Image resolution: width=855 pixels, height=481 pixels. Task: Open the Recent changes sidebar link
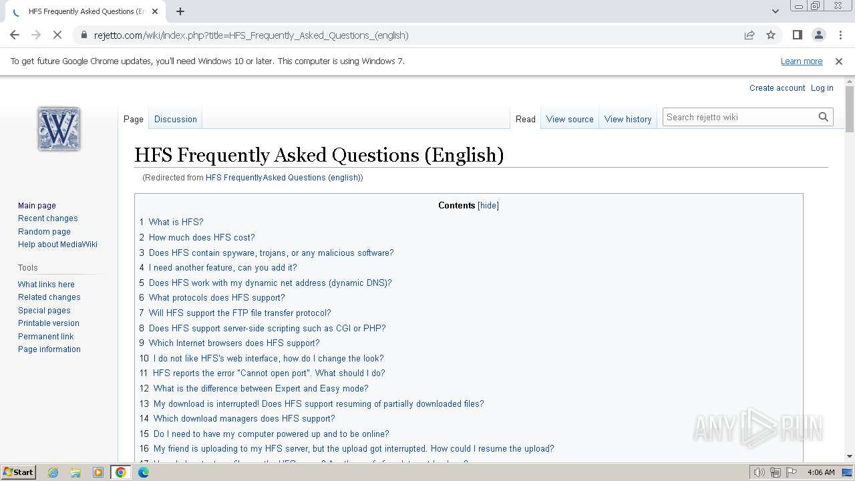click(47, 218)
